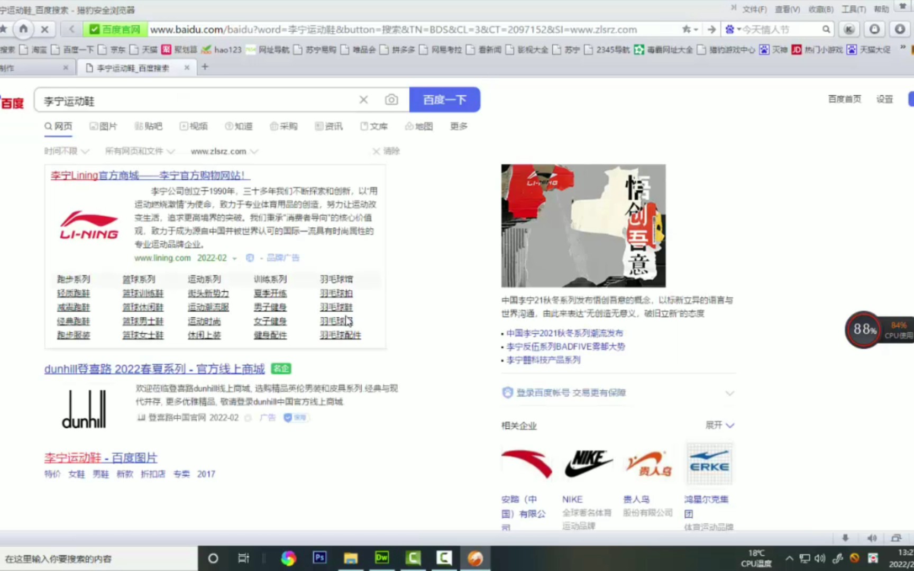The image size is (914, 571).
Task: Expand the 相关企业 list with 展开
Action: tap(720, 425)
